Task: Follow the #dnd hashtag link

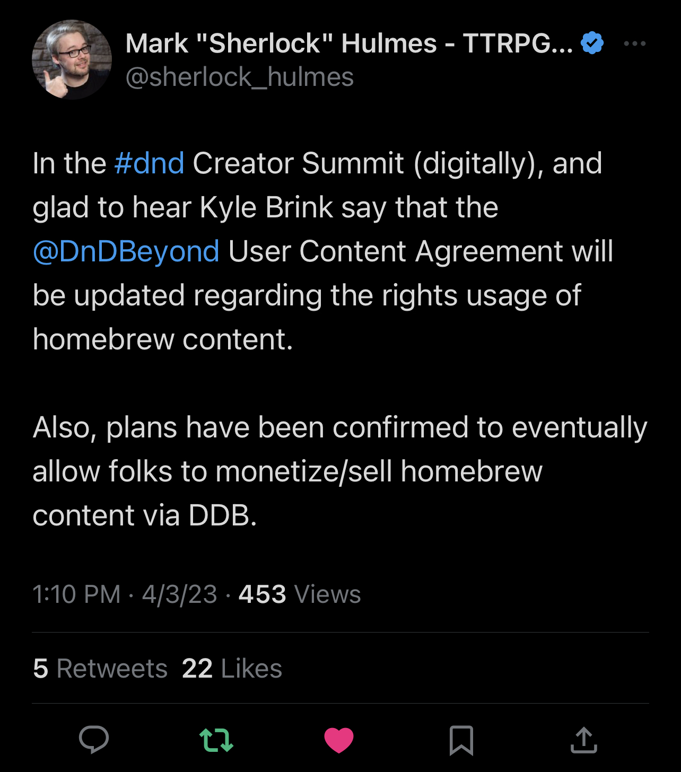Action: point(149,163)
